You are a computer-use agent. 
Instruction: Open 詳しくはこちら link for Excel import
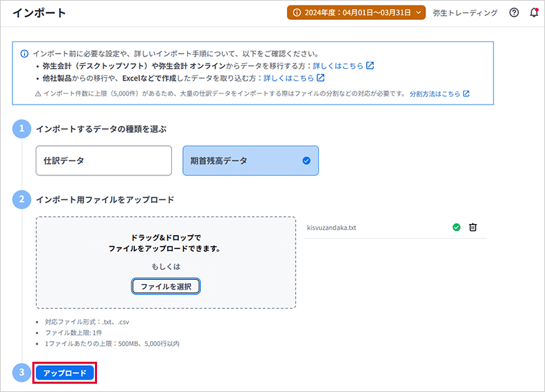[x=288, y=78]
